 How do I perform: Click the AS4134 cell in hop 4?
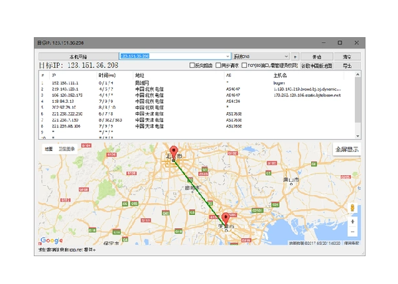point(233,102)
